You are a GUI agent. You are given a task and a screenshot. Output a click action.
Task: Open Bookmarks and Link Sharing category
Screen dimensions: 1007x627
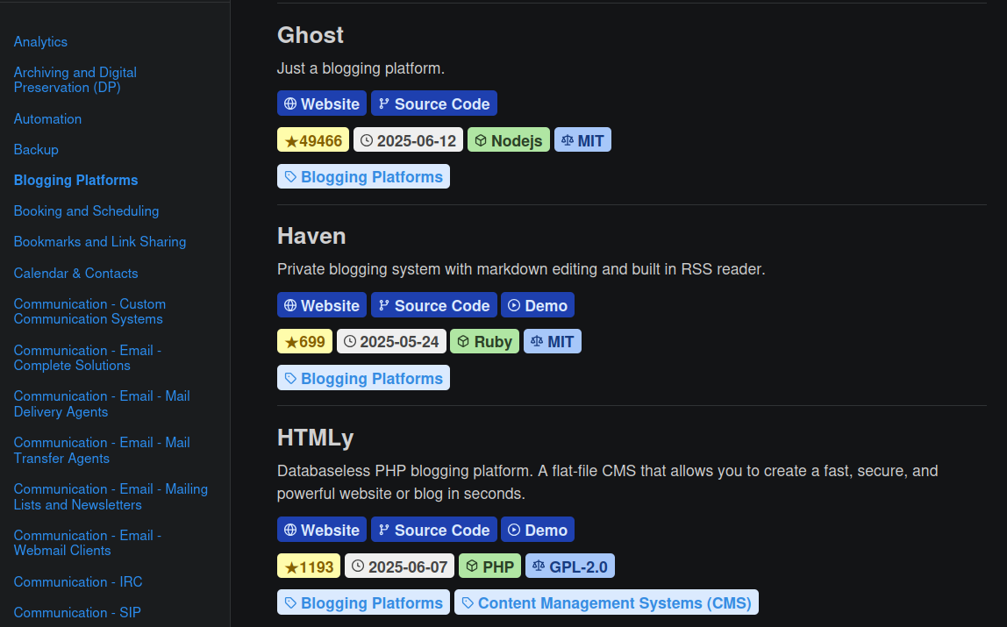click(99, 242)
